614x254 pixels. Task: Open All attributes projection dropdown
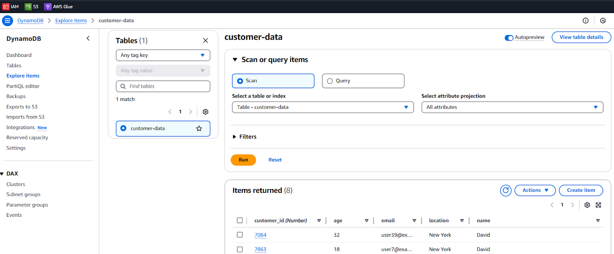coord(512,107)
